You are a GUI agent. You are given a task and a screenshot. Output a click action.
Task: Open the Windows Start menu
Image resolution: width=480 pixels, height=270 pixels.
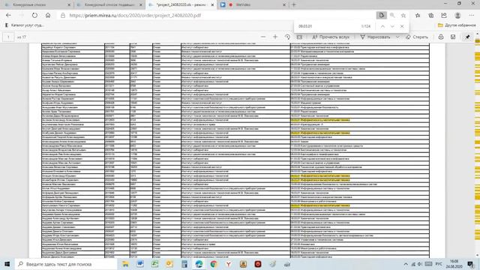7,264
